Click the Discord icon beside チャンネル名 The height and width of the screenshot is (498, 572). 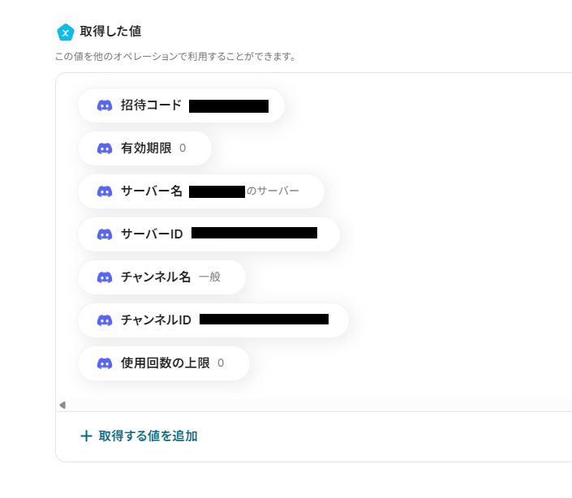(x=105, y=277)
